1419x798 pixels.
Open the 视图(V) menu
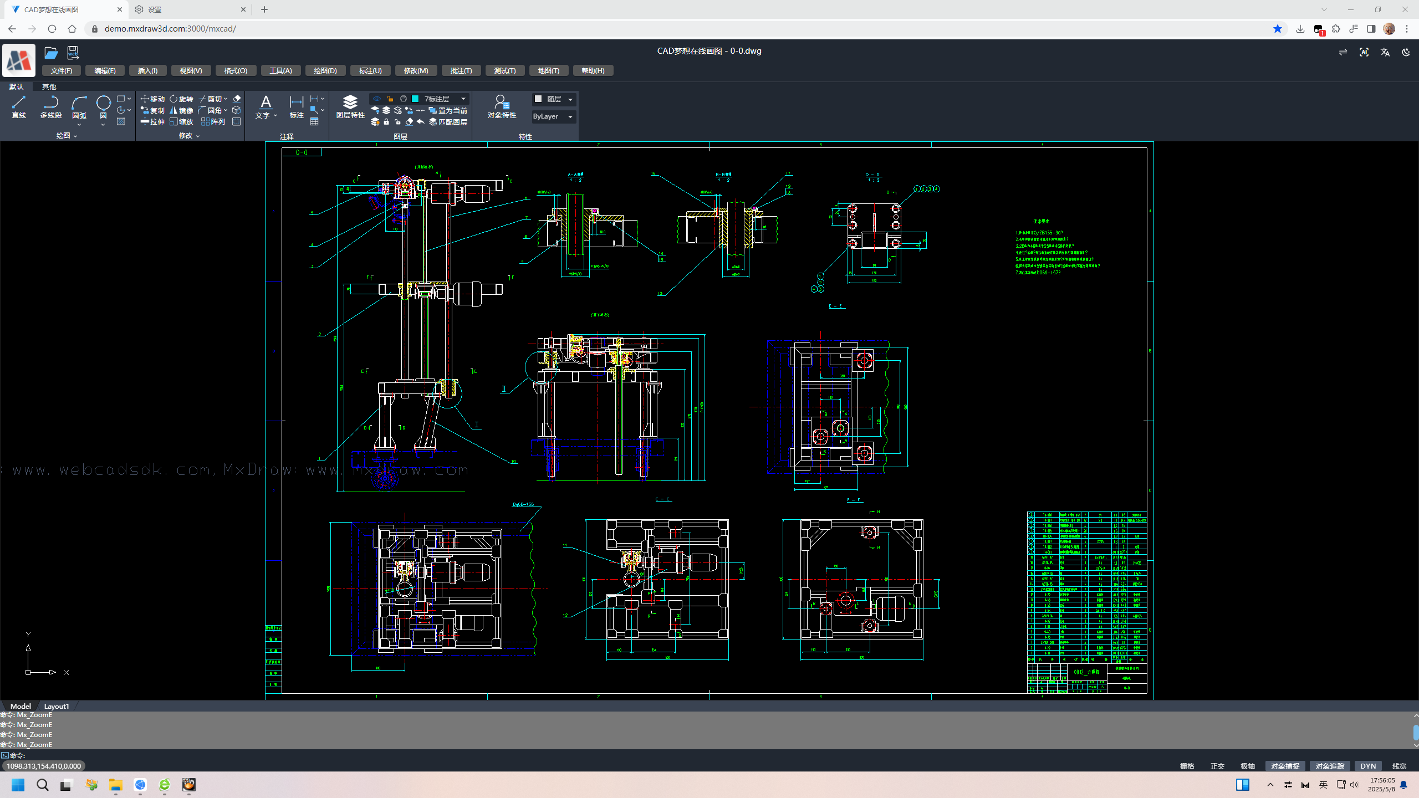coord(191,70)
